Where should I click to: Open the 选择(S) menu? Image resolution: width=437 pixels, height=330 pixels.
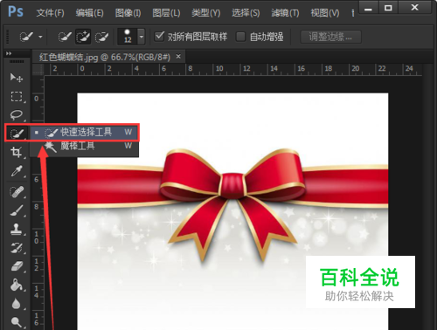[x=246, y=13]
